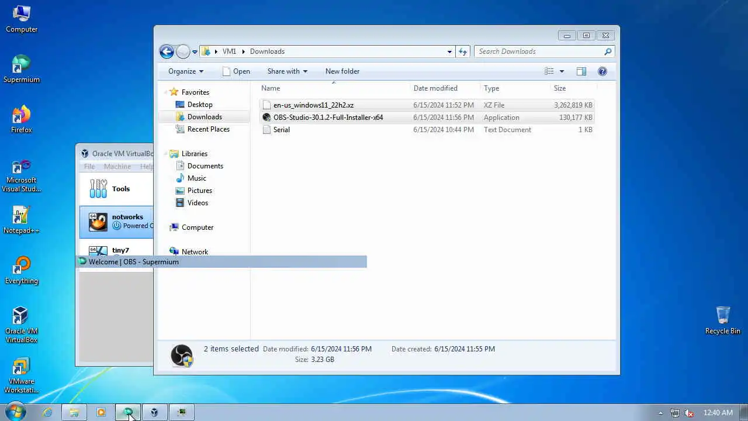Open the Videos library
The width and height of the screenshot is (748, 421).
198,203
